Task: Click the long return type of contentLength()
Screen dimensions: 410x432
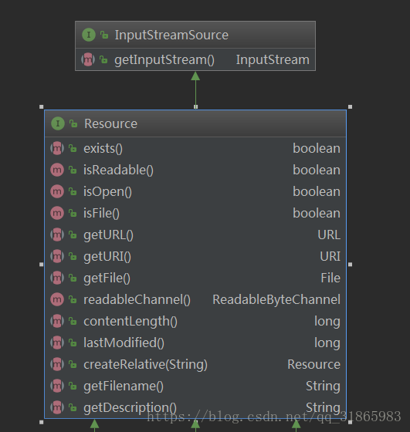Action: [x=327, y=322]
